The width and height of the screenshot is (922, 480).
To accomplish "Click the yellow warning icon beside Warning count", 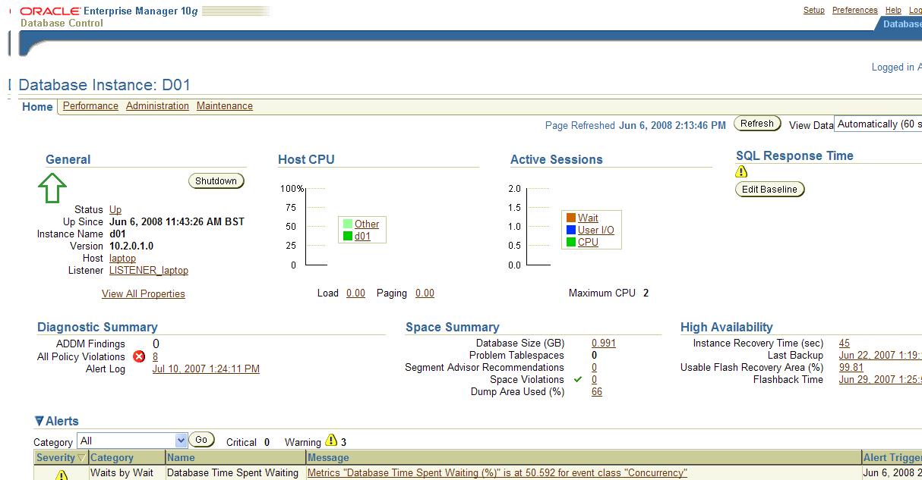I will pos(331,441).
